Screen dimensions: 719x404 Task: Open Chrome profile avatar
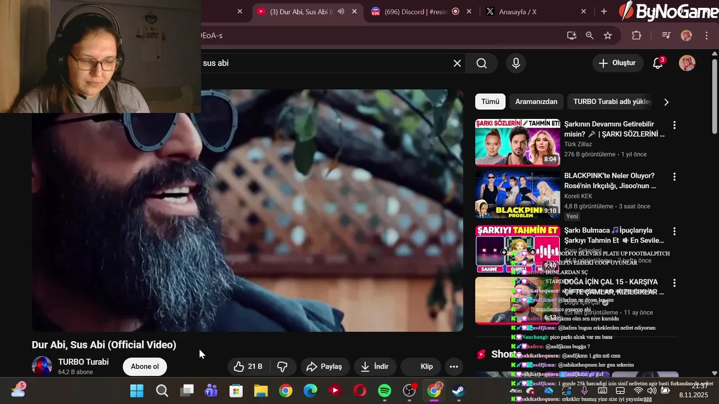click(x=686, y=35)
